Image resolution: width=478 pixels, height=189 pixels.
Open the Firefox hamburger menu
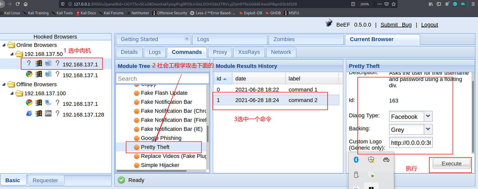pyautogui.click(x=472, y=4)
